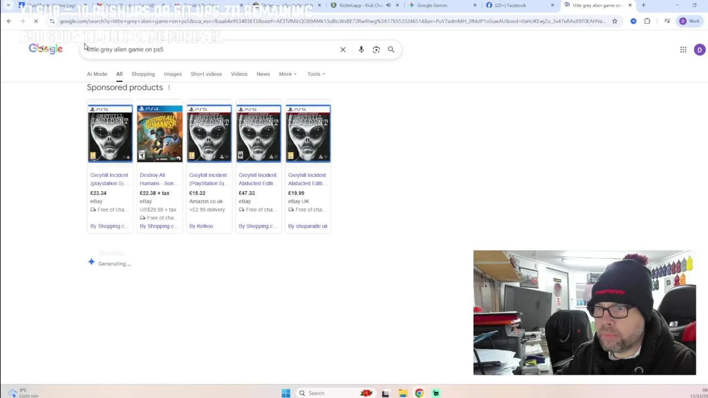Open File Explorer from the taskbar

point(403,393)
